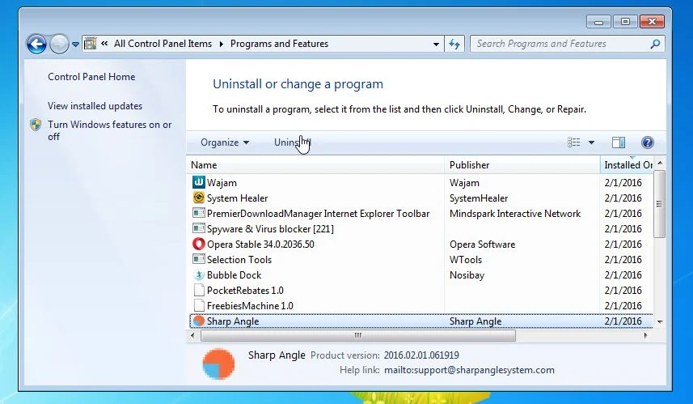Click product version 2016.02.01.061919 value
Screen dimensions: 693x404
pos(421,355)
